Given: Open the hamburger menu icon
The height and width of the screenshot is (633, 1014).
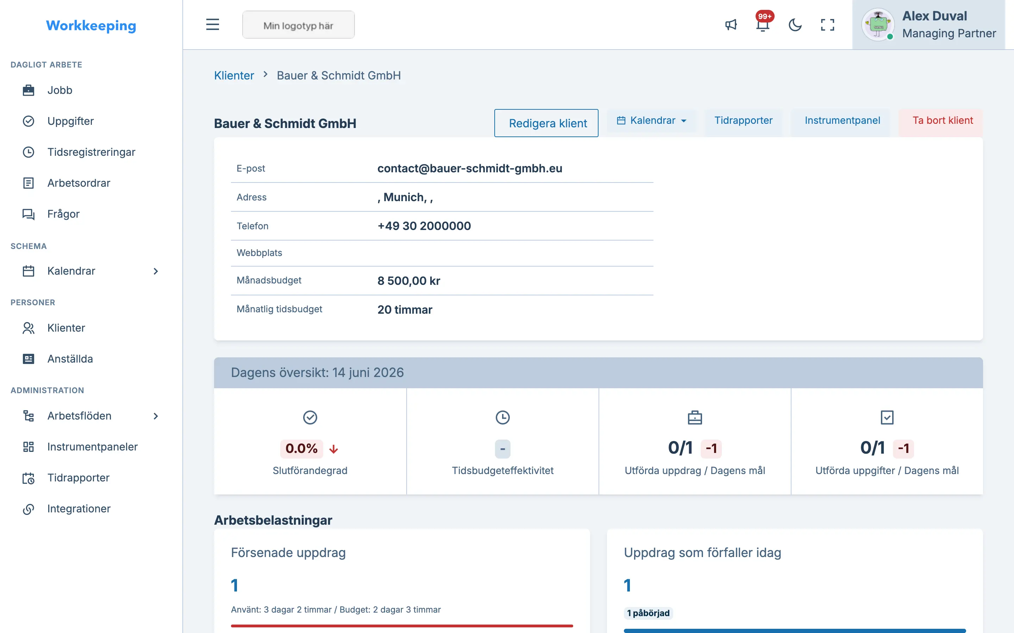Looking at the screenshot, I should pyautogui.click(x=212, y=25).
